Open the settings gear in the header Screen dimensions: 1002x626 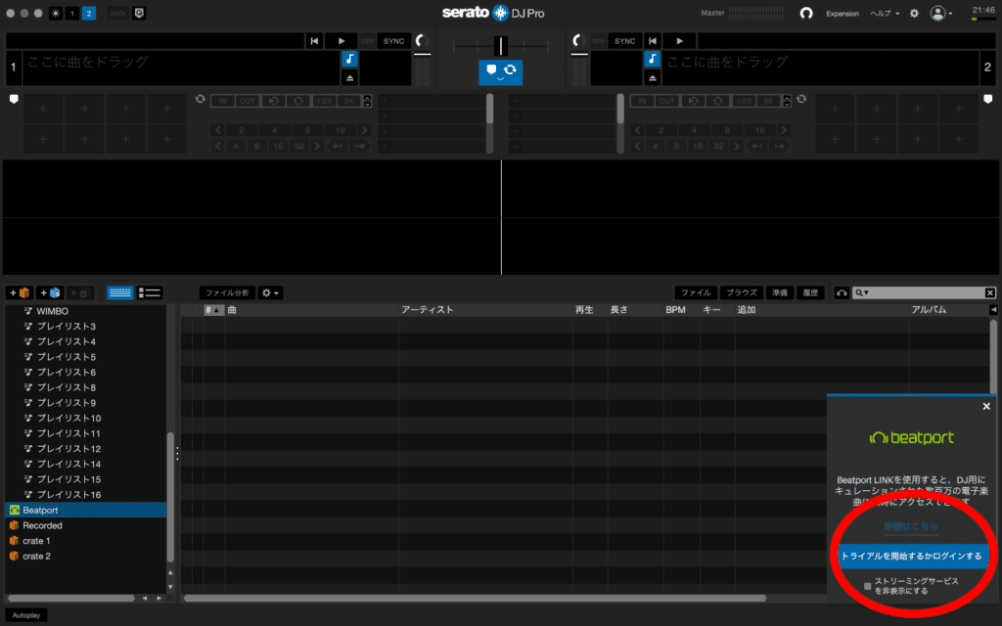pyautogui.click(x=915, y=13)
